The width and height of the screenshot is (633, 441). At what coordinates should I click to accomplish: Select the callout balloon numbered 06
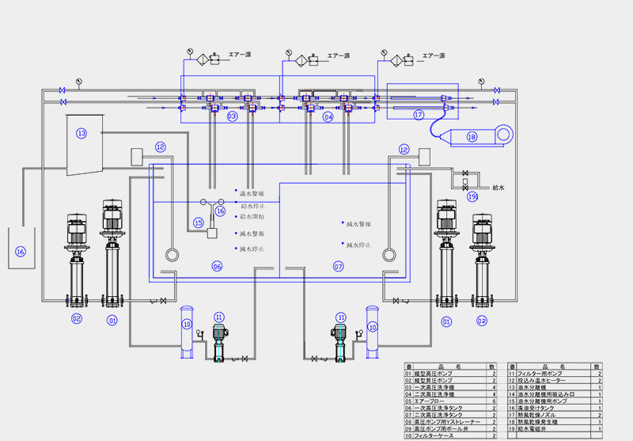(x=217, y=266)
